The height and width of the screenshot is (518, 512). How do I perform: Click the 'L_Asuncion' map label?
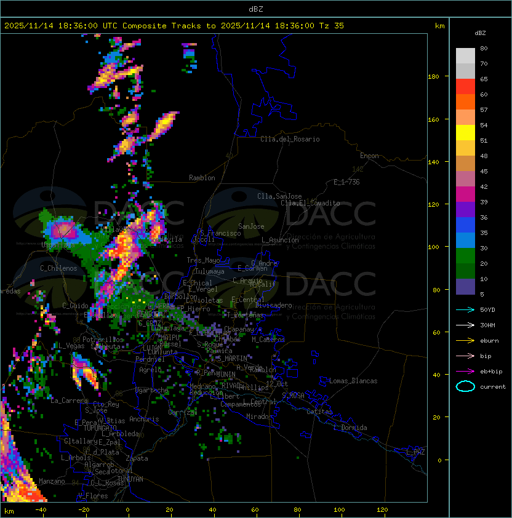(280, 240)
